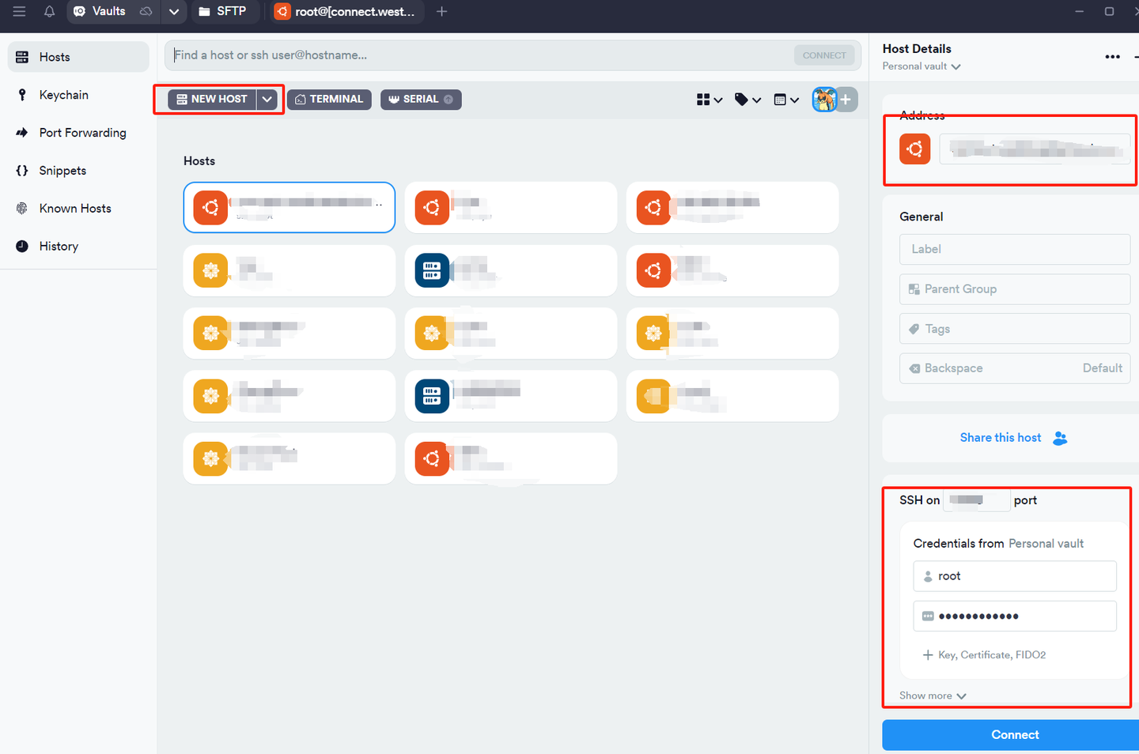
Task: Open the three-dot menu in Host Details
Action: point(1112,56)
